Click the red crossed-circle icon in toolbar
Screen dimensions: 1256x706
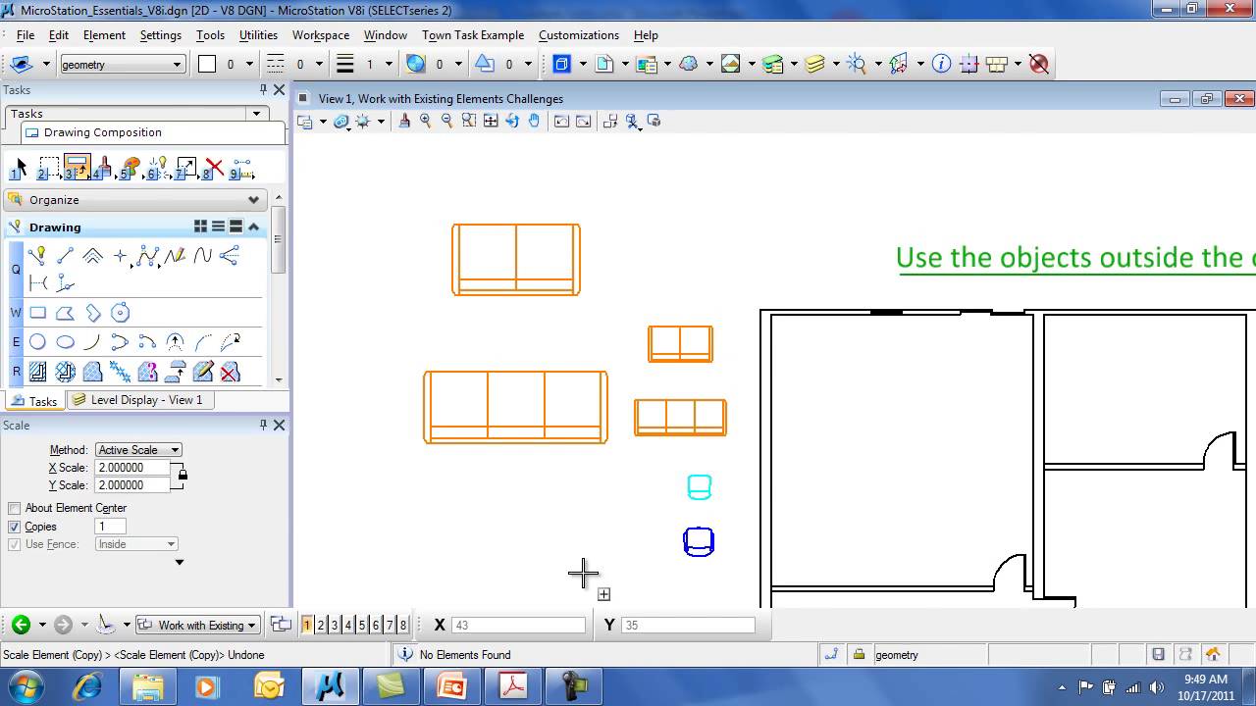coord(1039,64)
